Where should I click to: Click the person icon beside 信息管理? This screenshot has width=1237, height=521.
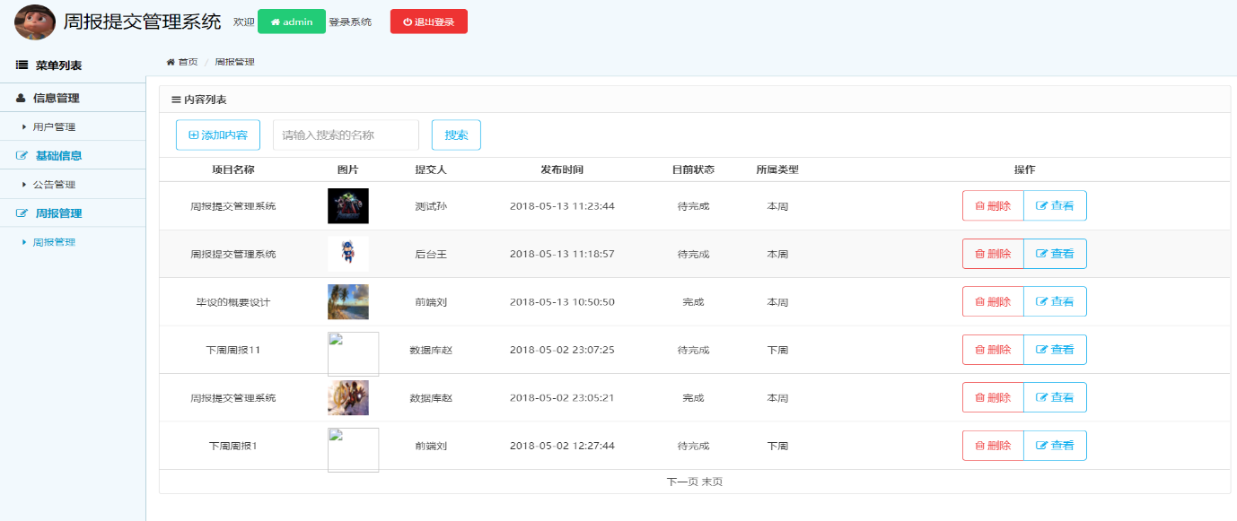[x=21, y=98]
